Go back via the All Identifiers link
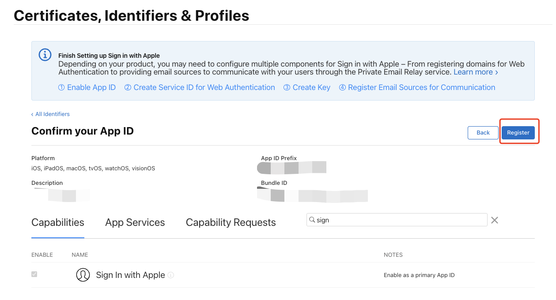 [51, 114]
